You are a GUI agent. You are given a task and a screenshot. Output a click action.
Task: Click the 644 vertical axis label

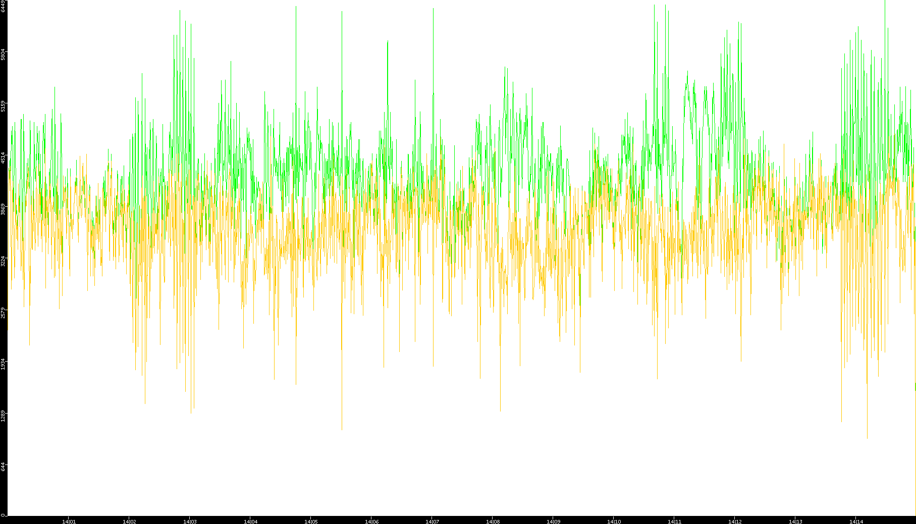click(3, 467)
